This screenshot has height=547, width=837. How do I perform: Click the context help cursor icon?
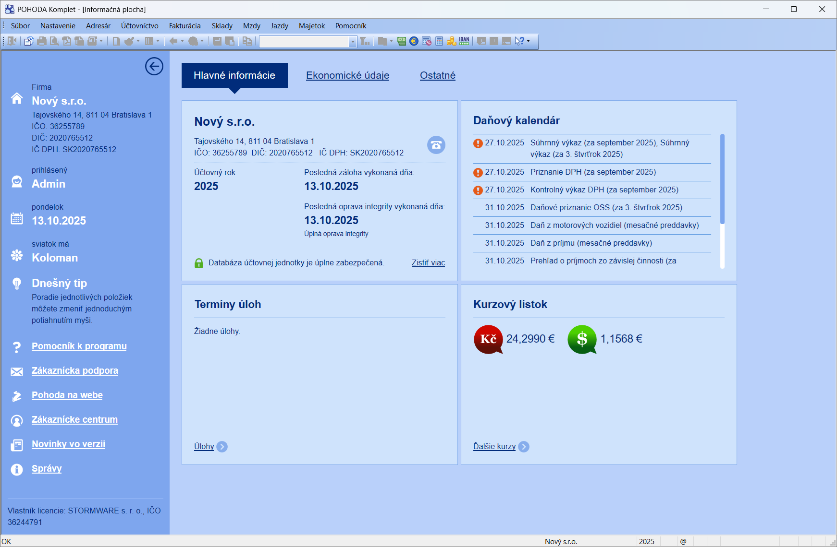[519, 41]
